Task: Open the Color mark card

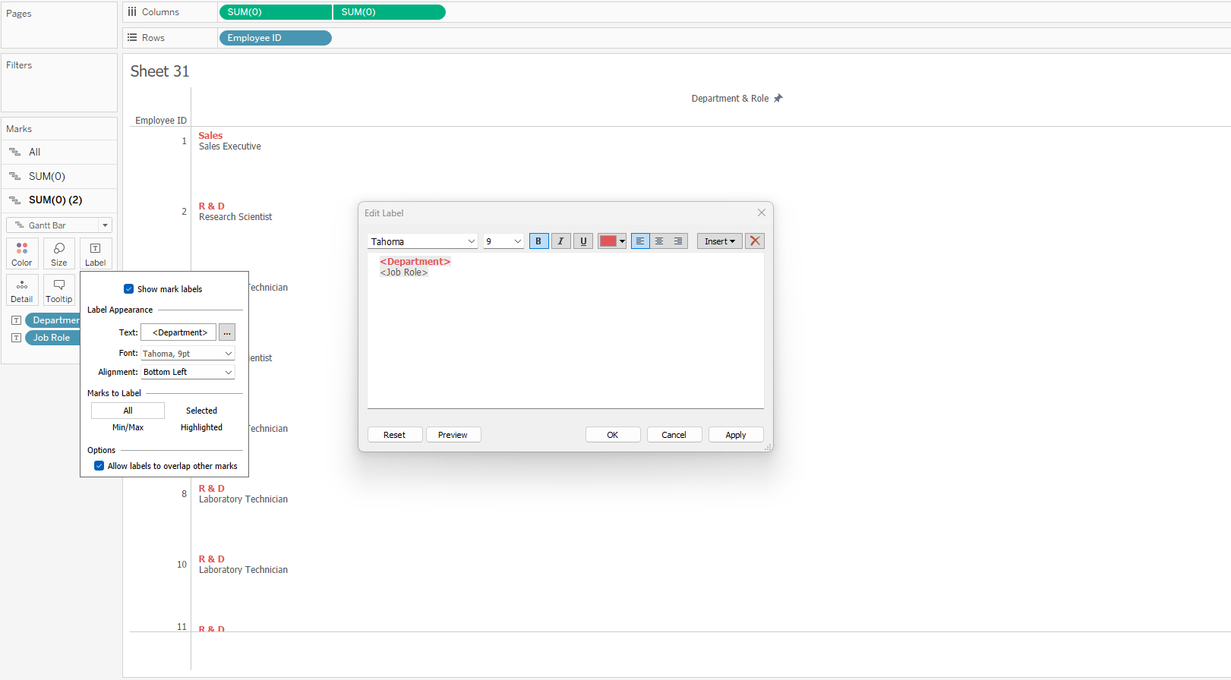Action: point(22,253)
